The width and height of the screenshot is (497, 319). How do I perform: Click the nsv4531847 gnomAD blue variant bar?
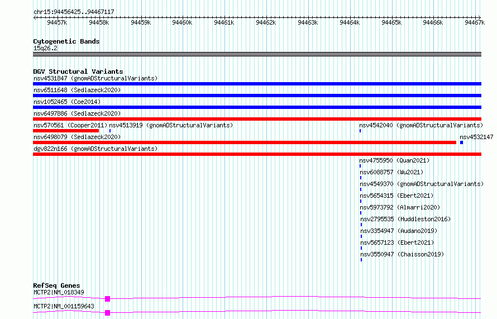pyautogui.click(x=257, y=84)
